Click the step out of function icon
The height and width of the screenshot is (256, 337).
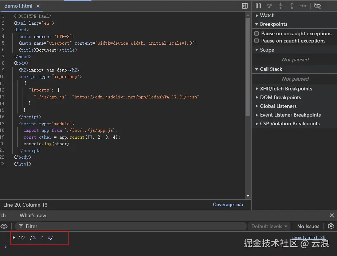(292, 6)
